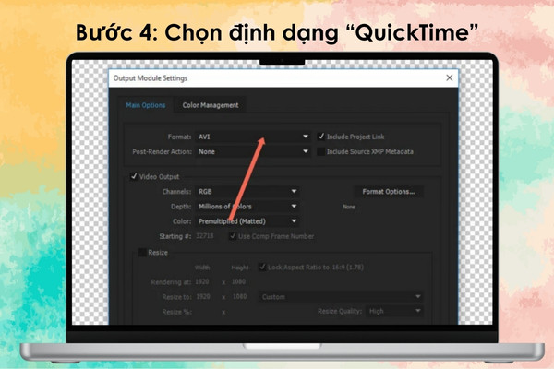
Task: Toggle the Include Project Link checkbox
Action: 320,137
